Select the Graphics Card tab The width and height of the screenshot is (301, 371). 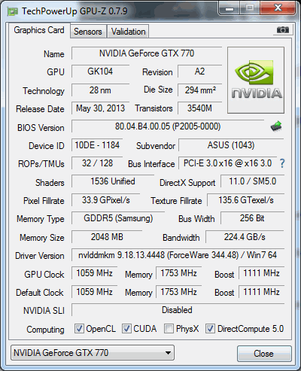point(39,30)
